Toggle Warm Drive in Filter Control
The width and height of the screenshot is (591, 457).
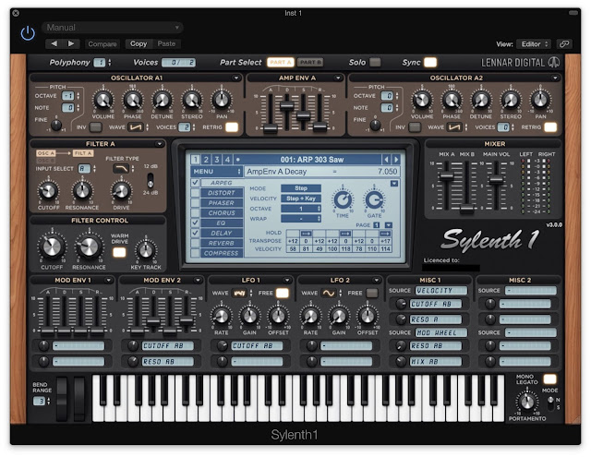(119, 252)
